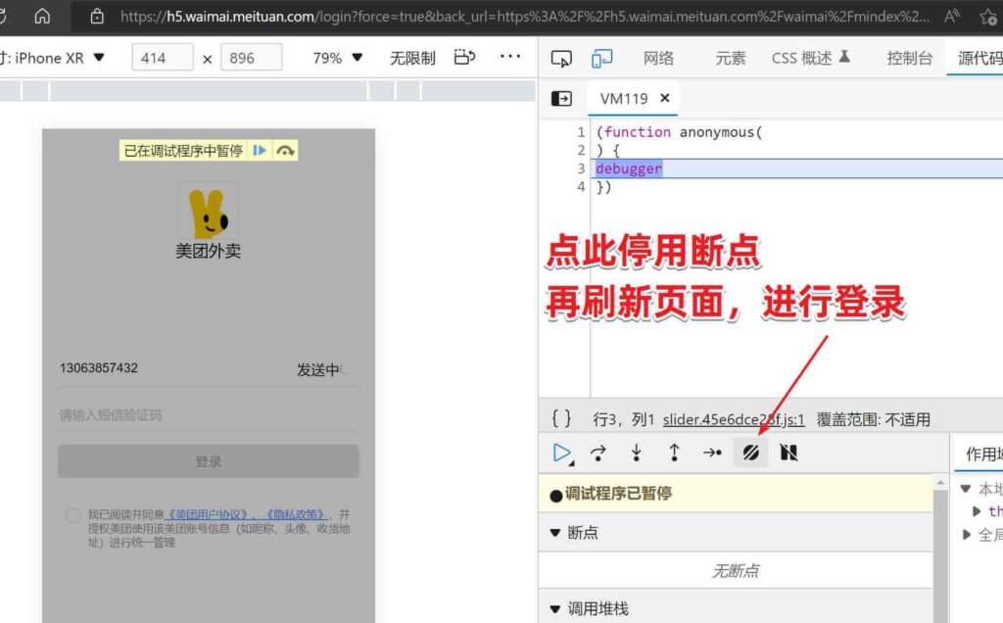
Task: Click the rotate screen orientation icon
Action: click(x=464, y=58)
